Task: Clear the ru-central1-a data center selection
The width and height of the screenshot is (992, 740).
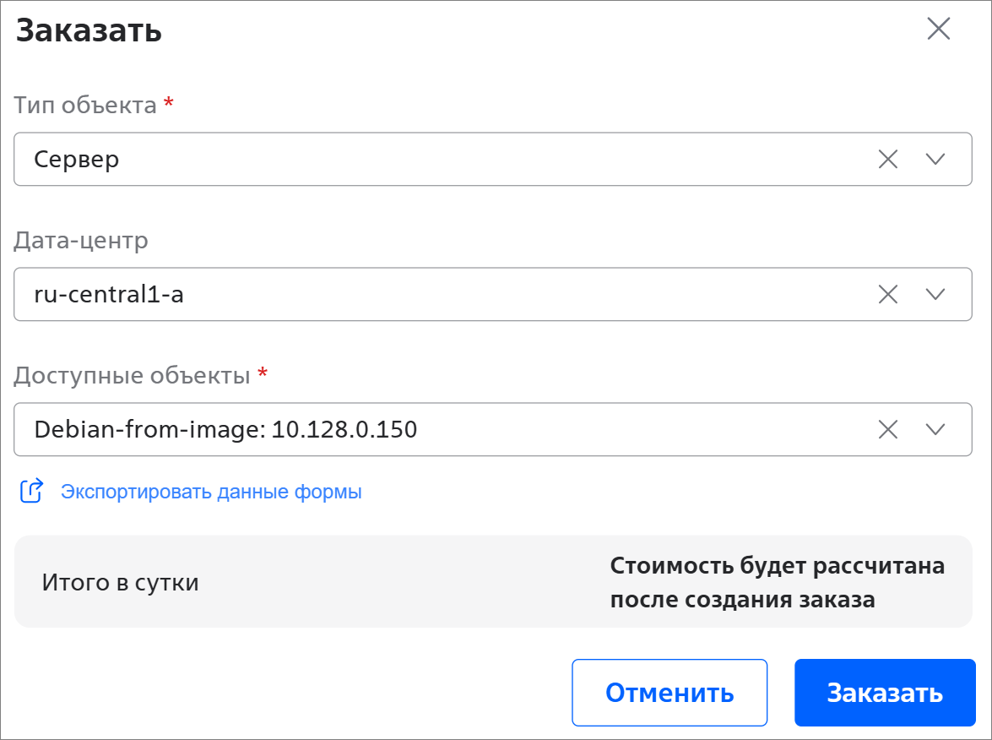Action: coord(888,294)
